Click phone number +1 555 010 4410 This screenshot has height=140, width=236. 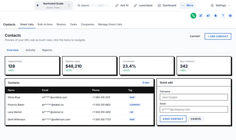[x=101, y=112]
